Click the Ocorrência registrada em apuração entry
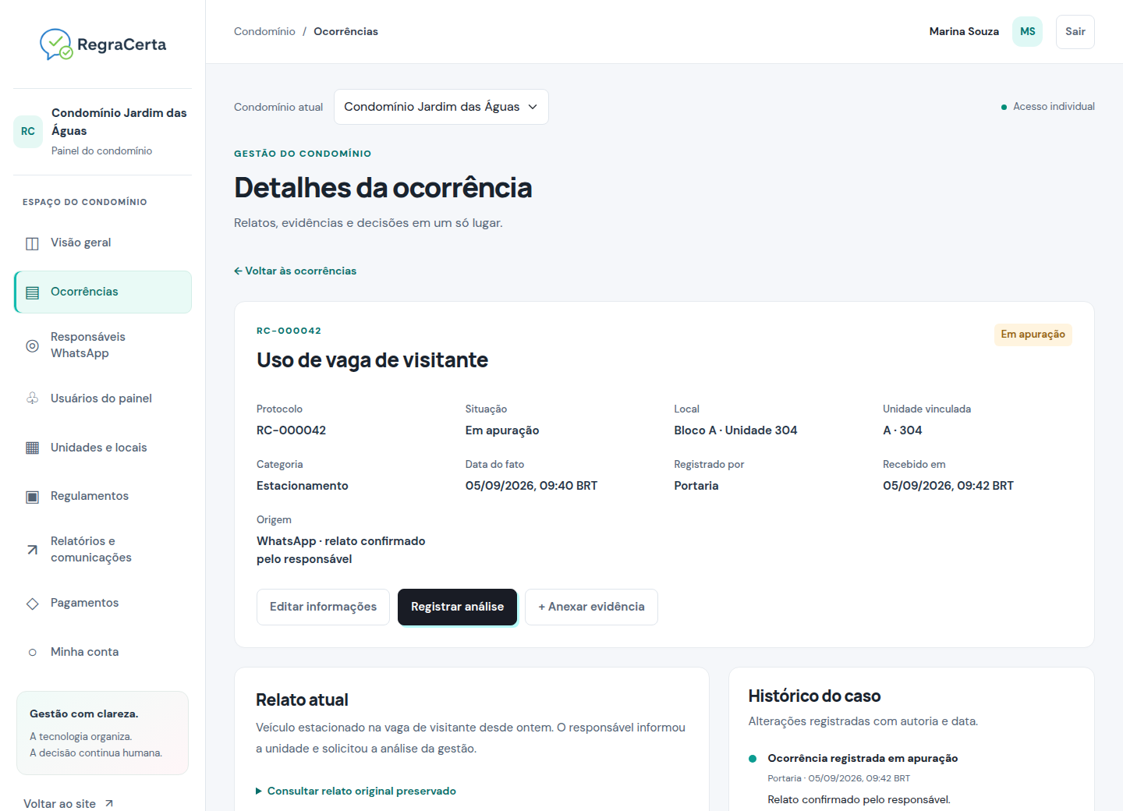This screenshot has width=1123, height=811. pyautogui.click(x=863, y=758)
